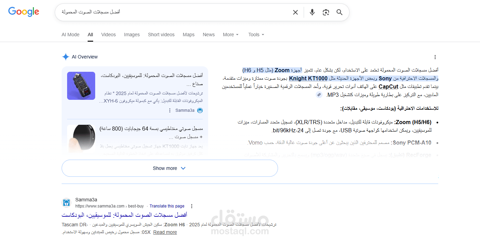Click heading للاستخدامات الاحترافية section title

(x=389, y=108)
